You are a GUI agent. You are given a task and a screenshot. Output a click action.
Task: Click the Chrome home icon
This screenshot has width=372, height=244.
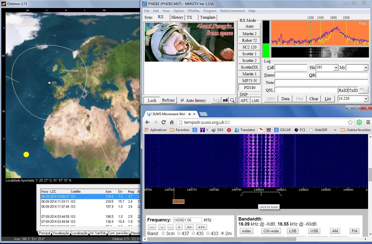point(172,122)
